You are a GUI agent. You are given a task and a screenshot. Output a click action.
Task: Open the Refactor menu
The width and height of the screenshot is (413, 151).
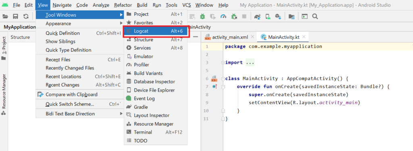click(x=123, y=5)
